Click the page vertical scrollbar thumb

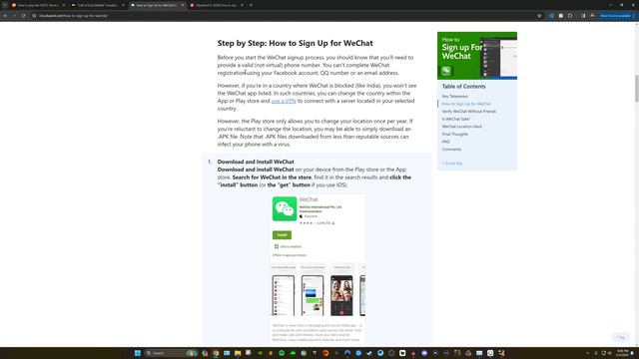point(637,89)
